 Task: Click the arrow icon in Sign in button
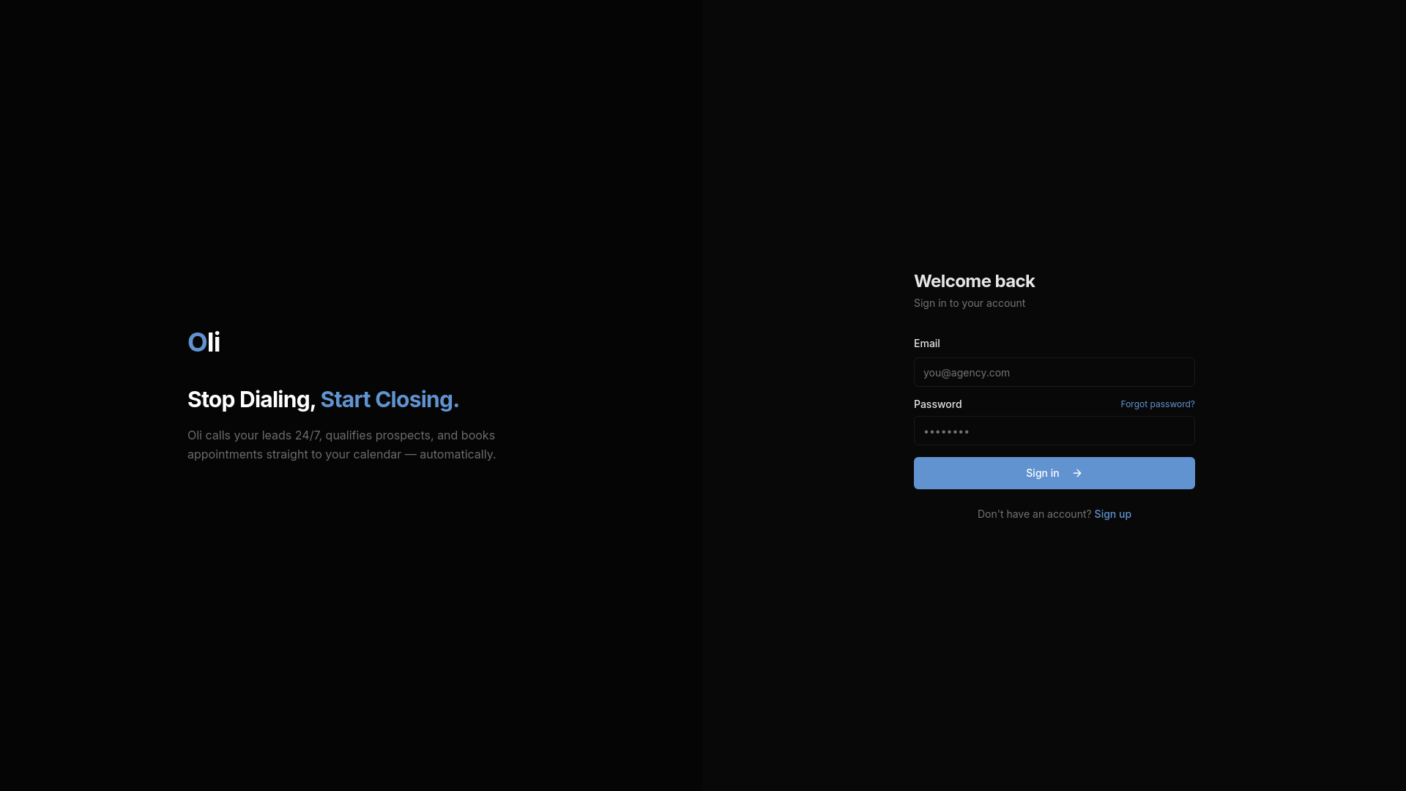1077,473
